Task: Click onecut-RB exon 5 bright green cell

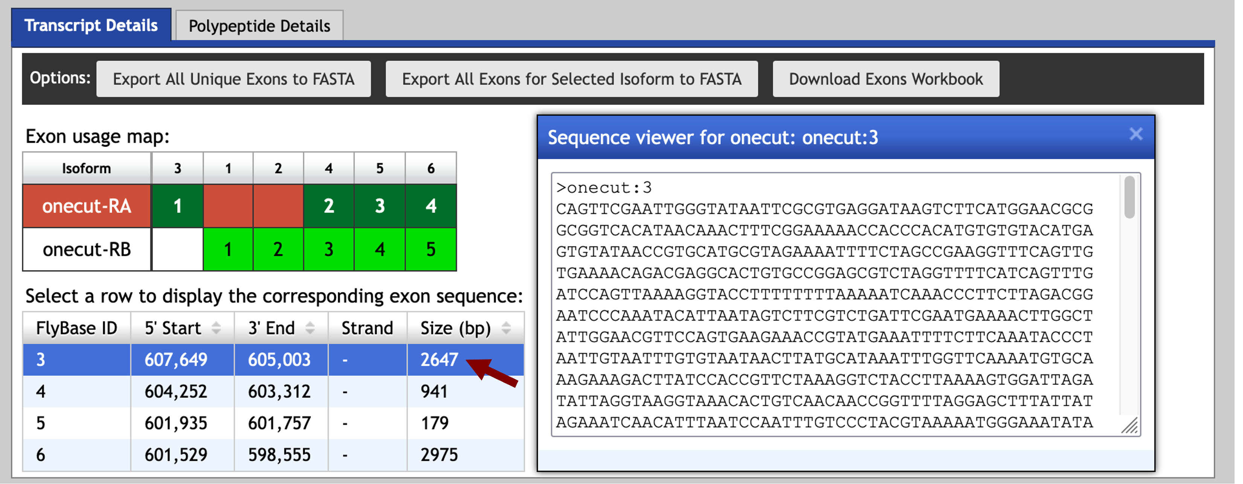Action: [431, 249]
